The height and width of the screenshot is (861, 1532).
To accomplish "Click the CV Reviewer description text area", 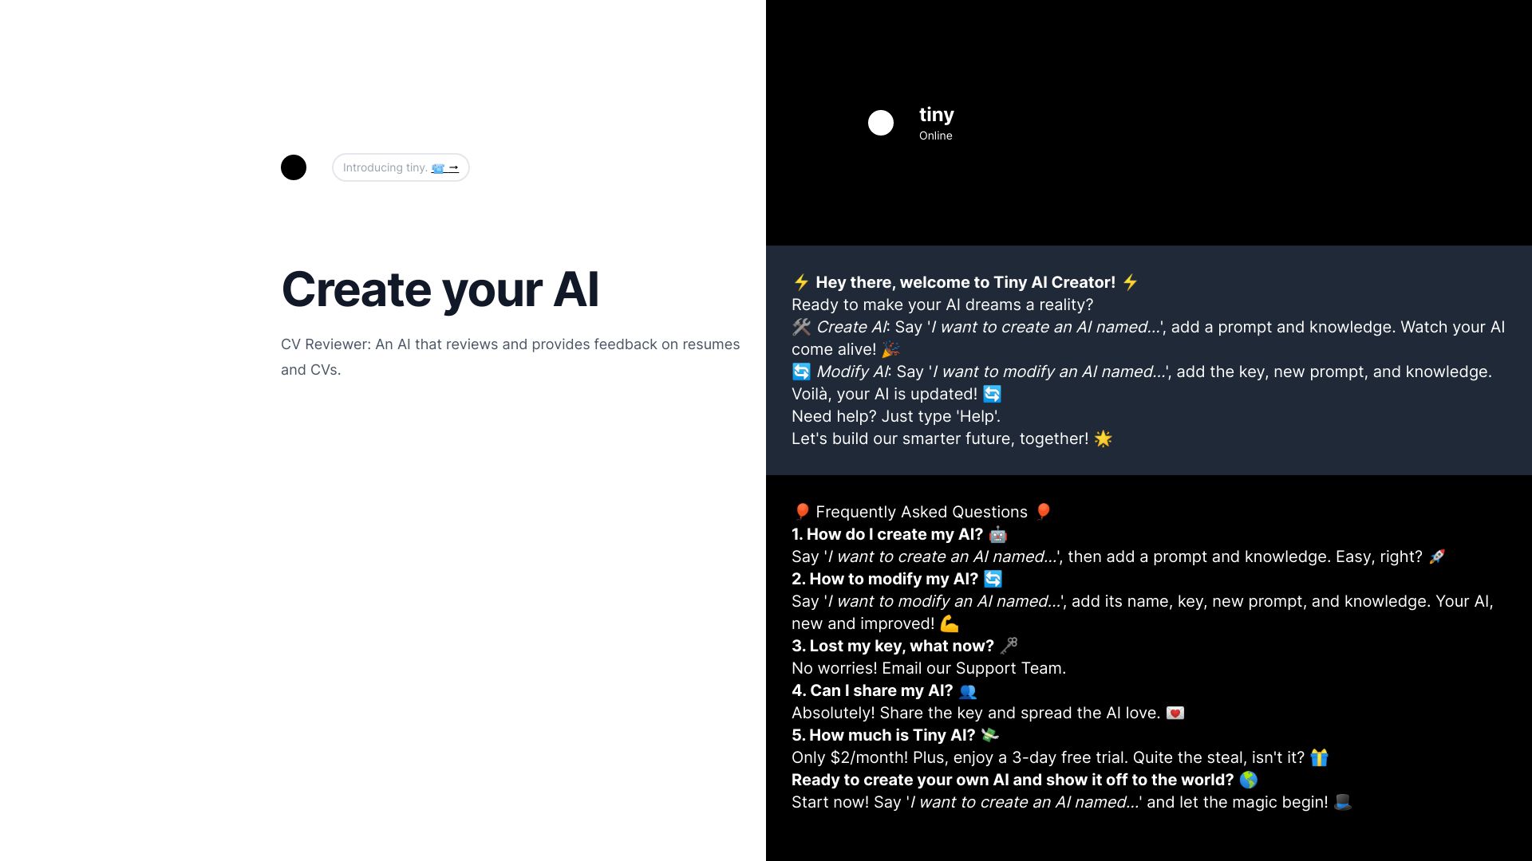I will tap(509, 356).
